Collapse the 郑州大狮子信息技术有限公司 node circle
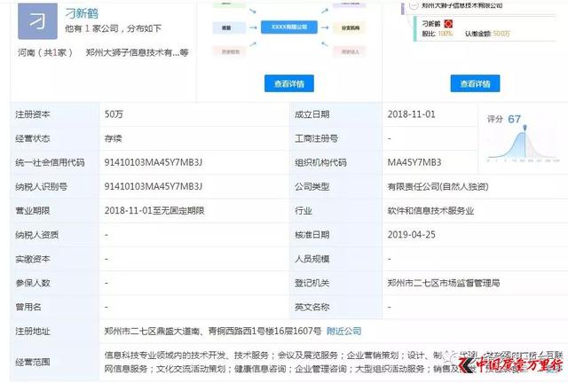Viewport: 568px width, 383px height. coord(414,5)
